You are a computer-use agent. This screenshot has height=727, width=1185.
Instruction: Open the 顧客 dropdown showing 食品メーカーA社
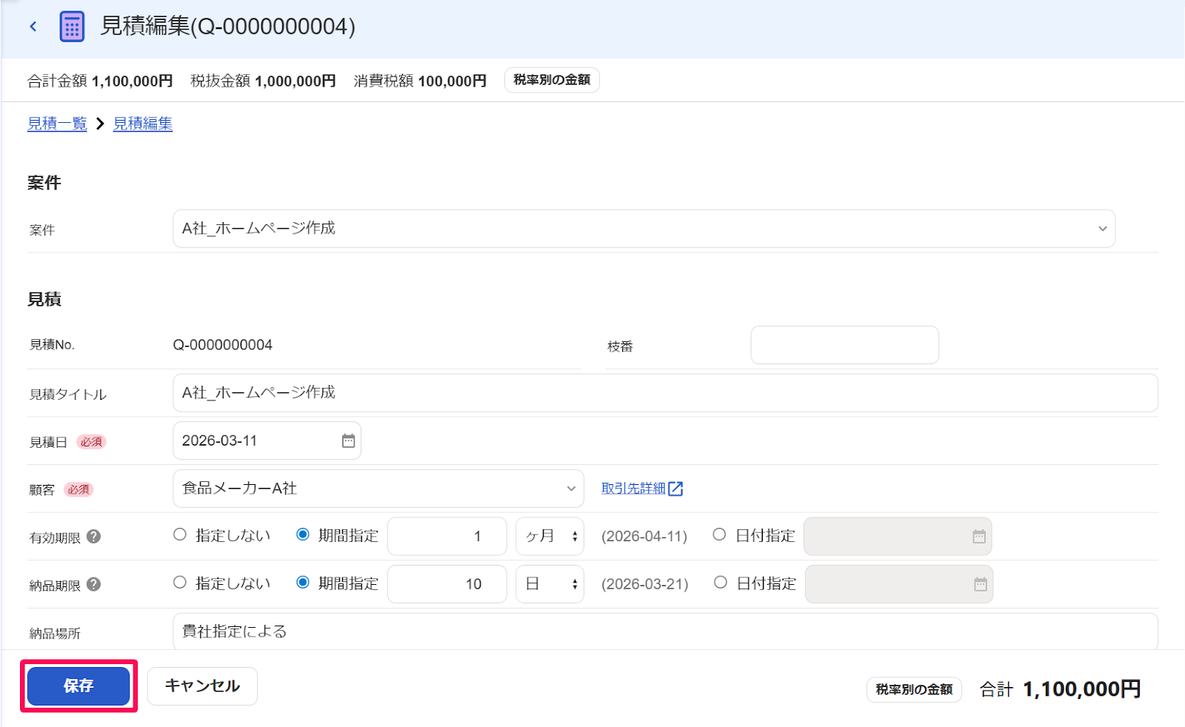[378, 489]
